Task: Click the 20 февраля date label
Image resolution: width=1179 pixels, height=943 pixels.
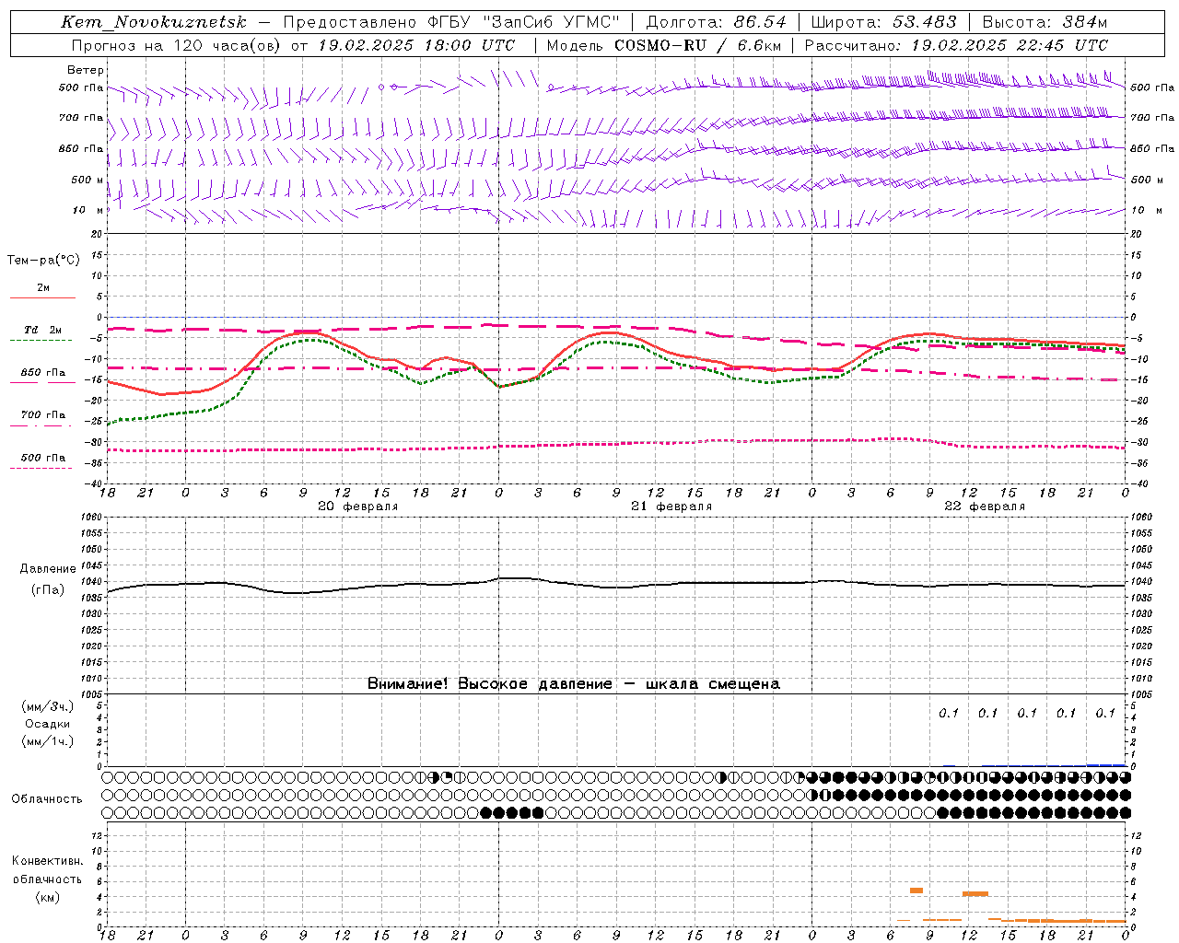Action: pos(358,506)
